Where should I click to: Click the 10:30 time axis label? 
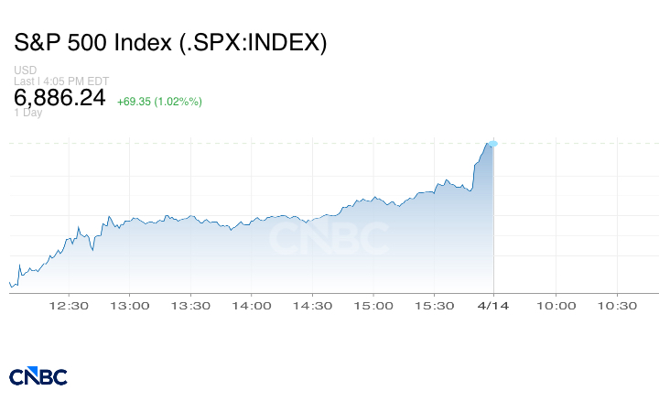coord(616,306)
